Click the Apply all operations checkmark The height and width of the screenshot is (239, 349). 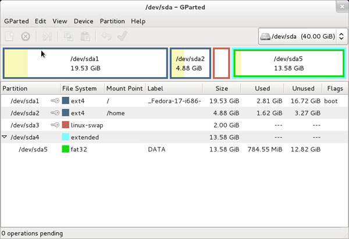coord(122,36)
